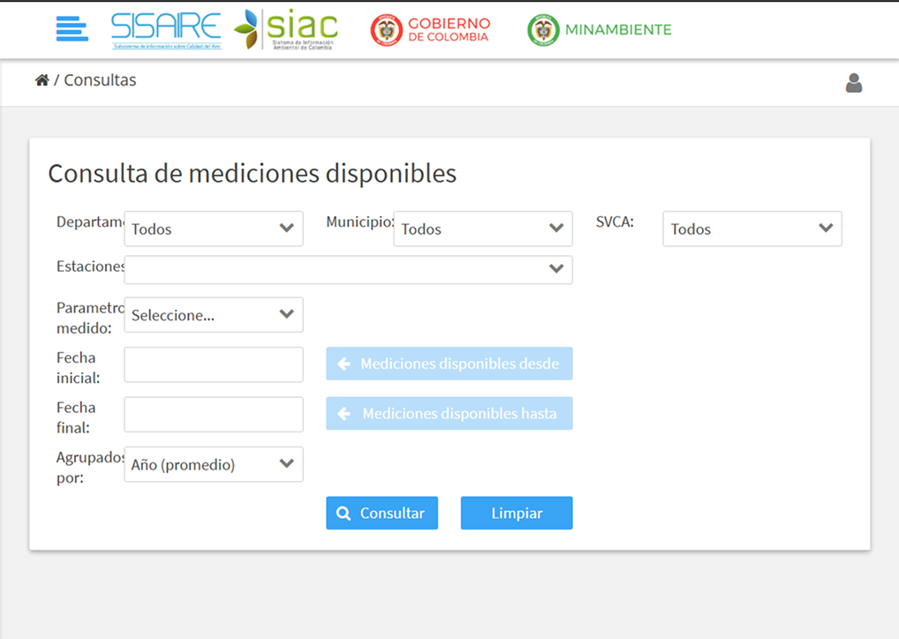This screenshot has width=899, height=639.
Task: Open the user profile icon
Action: [x=853, y=83]
